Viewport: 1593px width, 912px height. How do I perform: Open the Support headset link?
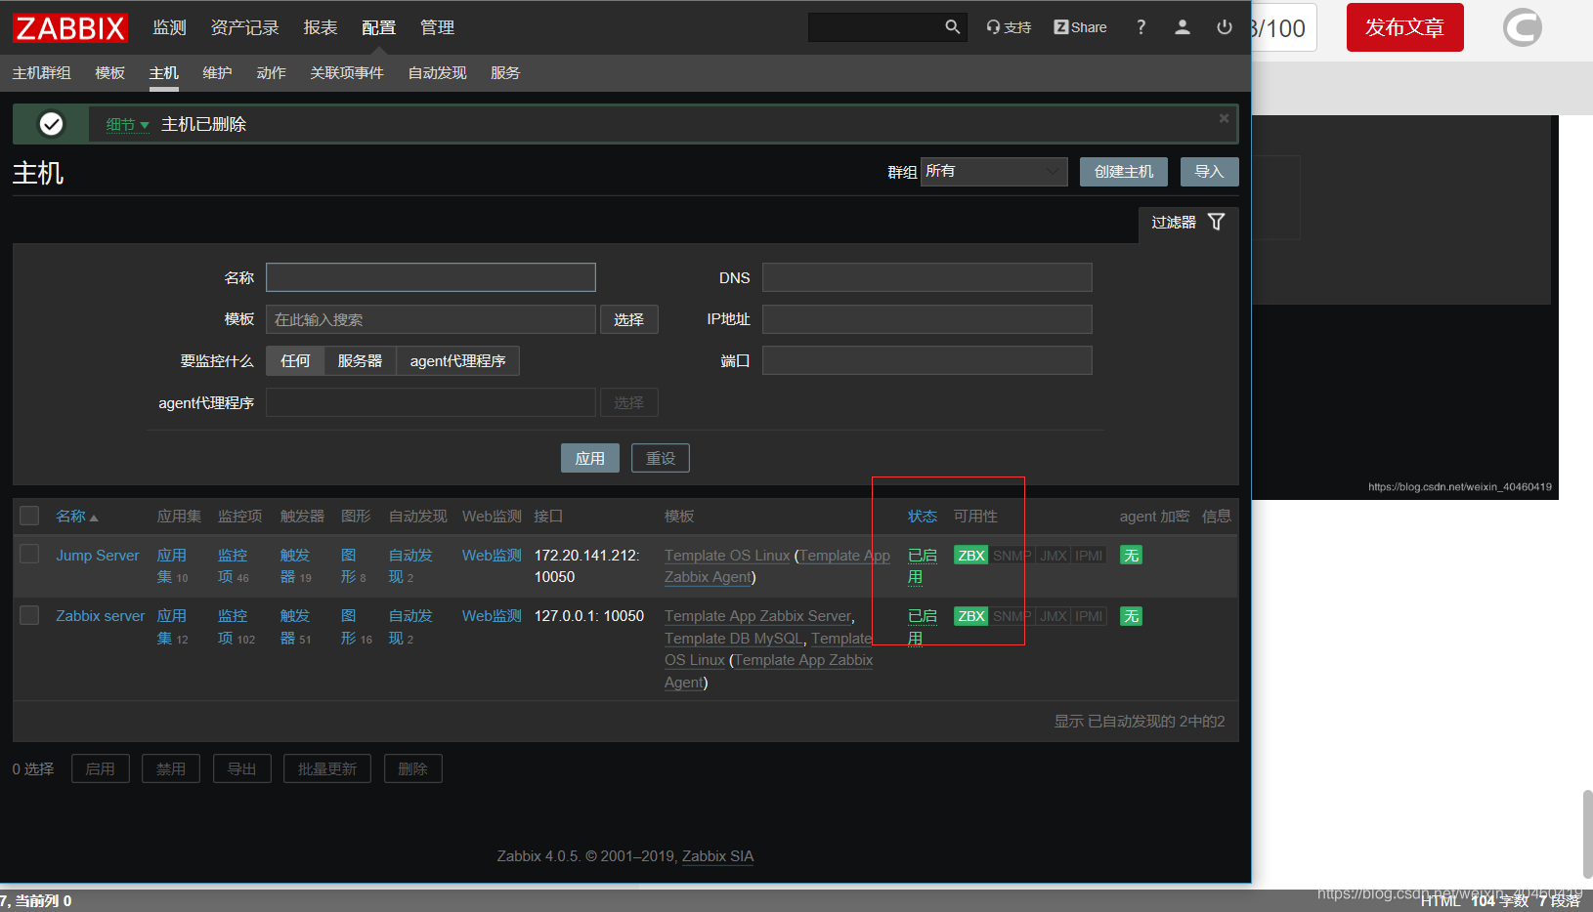coord(1009,27)
